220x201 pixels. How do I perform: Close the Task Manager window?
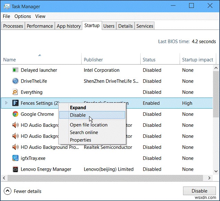pyautogui.click(x=210, y=6)
